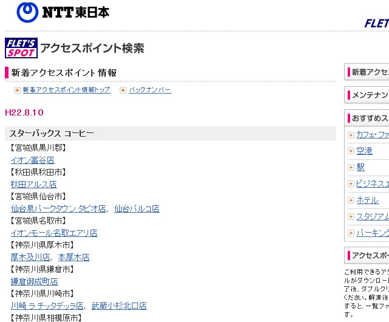Click the NTT East logo
This screenshot has height=322, width=389.
point(63,12)
